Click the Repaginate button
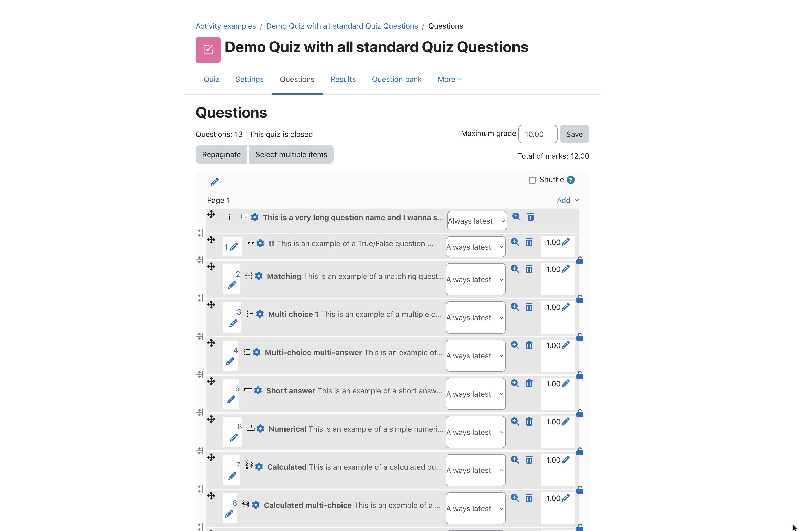 (x=221, y=154)
